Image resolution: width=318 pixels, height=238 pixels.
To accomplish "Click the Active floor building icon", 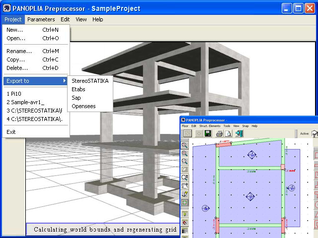I will pyautogui.click(x=315, y=133).
